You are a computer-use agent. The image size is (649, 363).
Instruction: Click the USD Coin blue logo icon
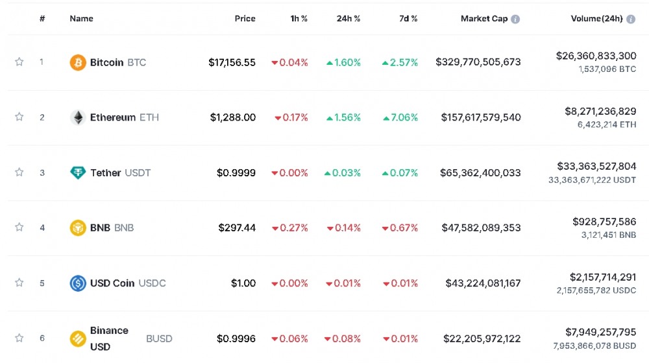[x=78, y=283]
